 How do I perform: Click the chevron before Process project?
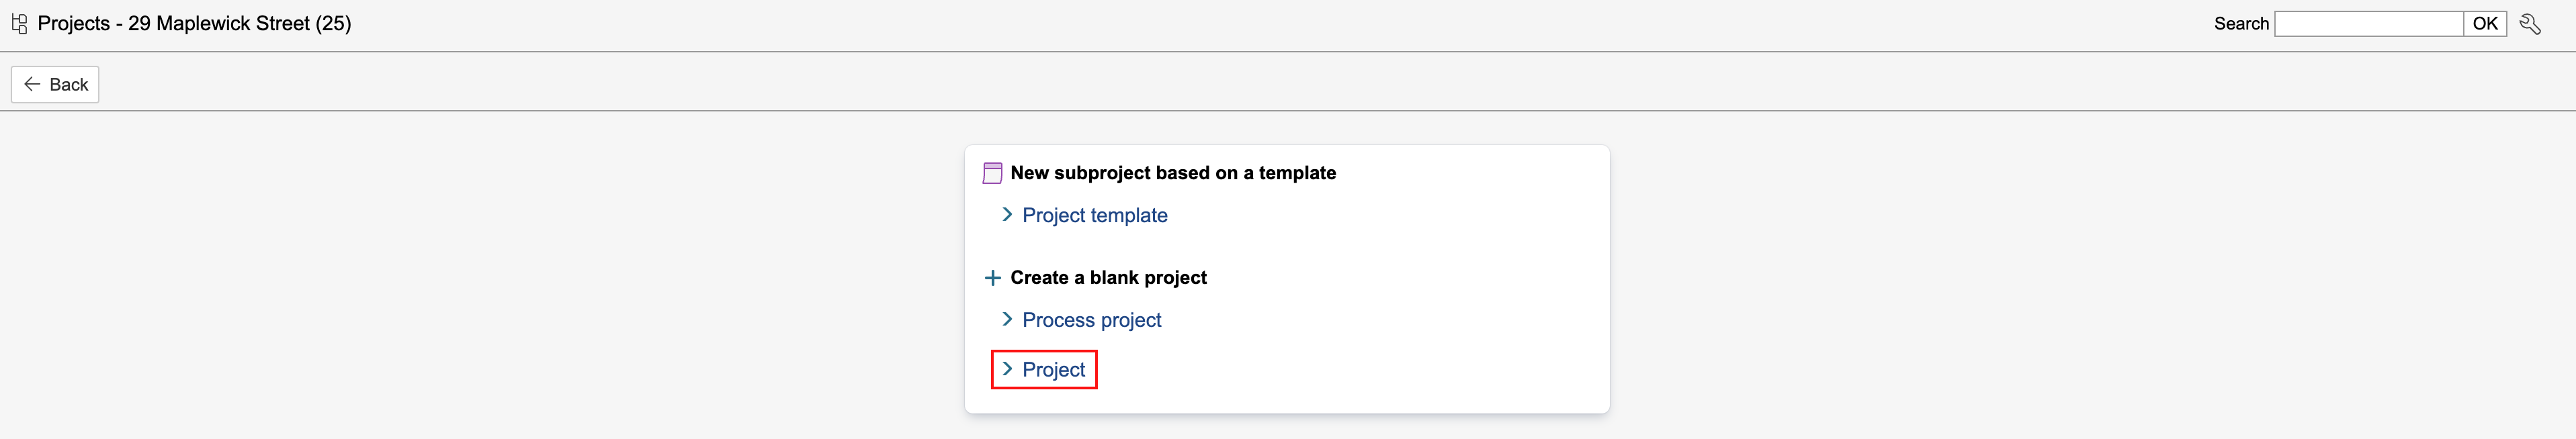[x=1007, y=320]
